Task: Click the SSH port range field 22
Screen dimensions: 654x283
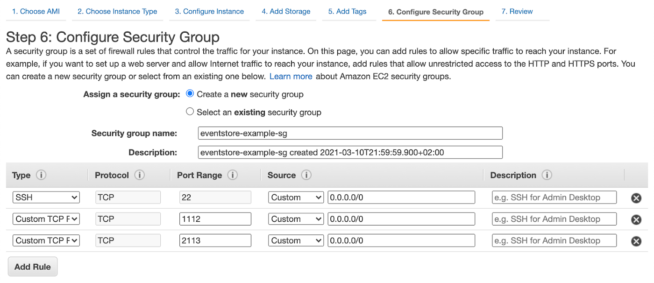Action: pos(215,197)
